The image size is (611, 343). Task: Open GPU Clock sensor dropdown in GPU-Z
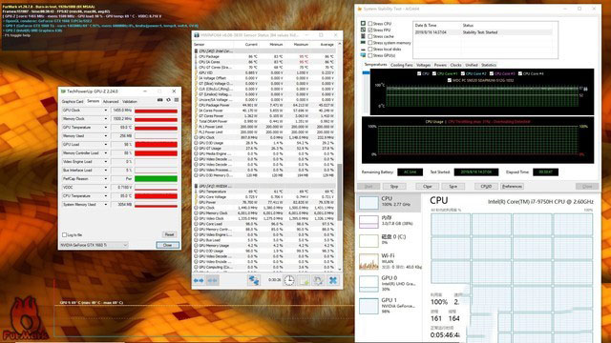coord(105,111)
